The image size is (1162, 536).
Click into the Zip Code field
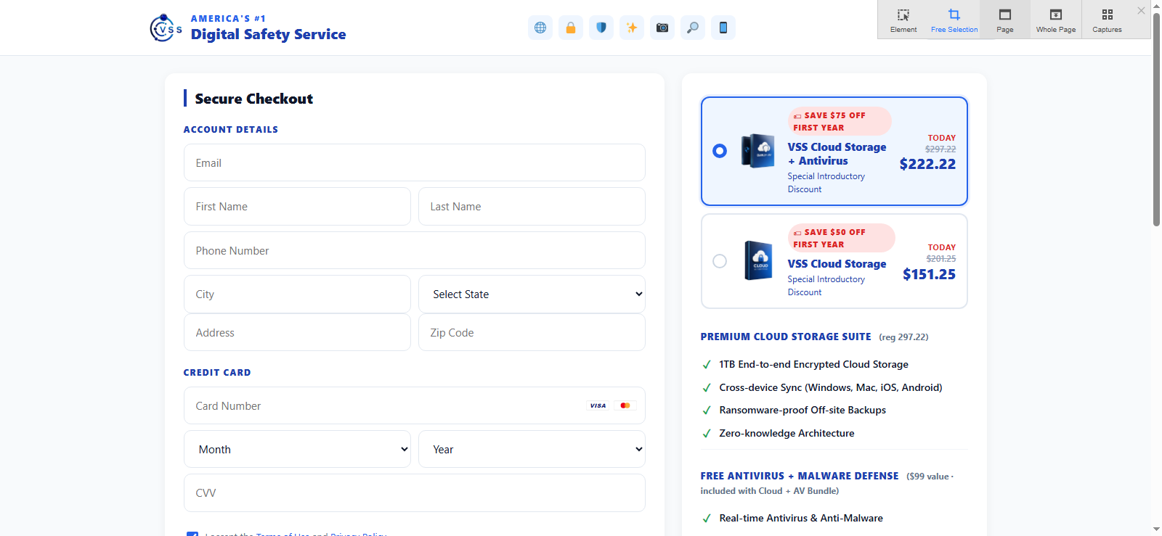(532, 333)
